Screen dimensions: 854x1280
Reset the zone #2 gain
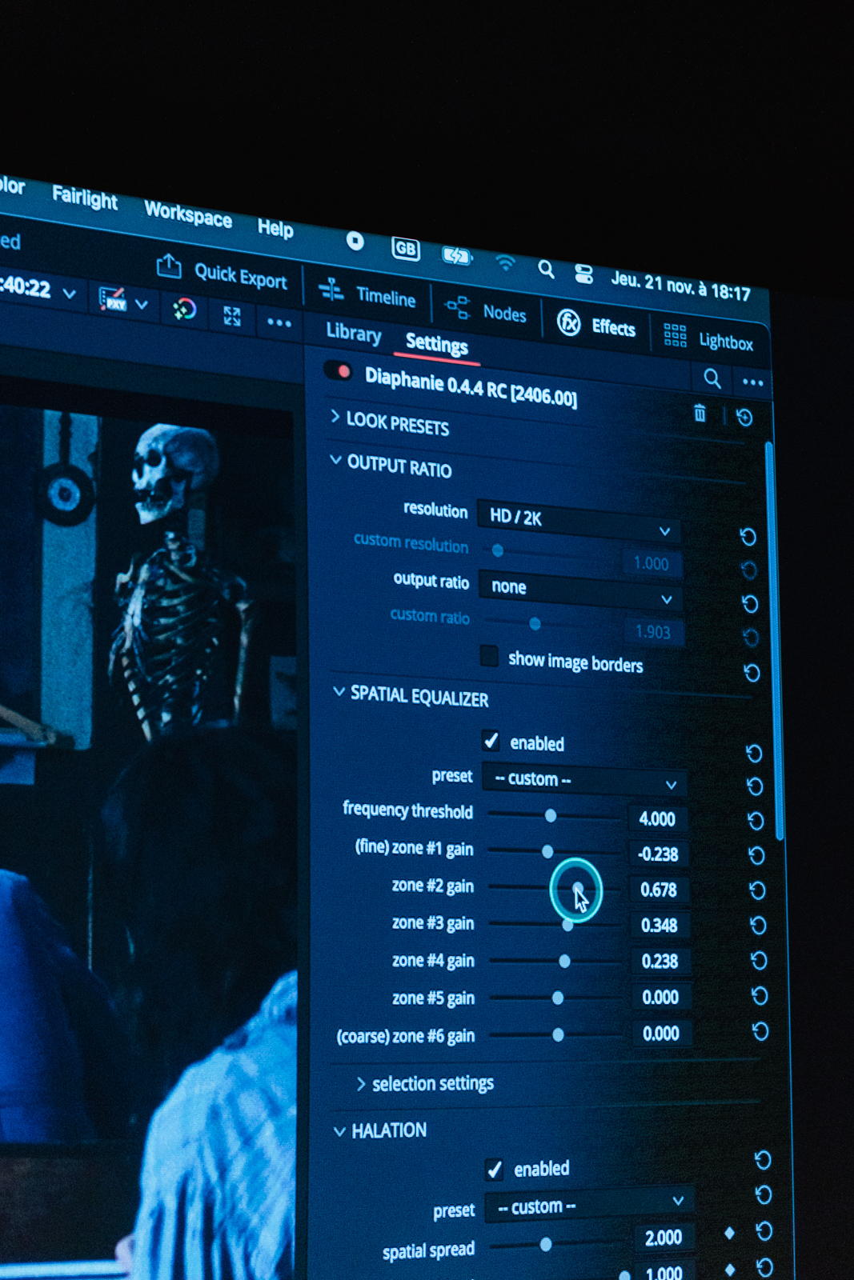click(x=757, y=890)
